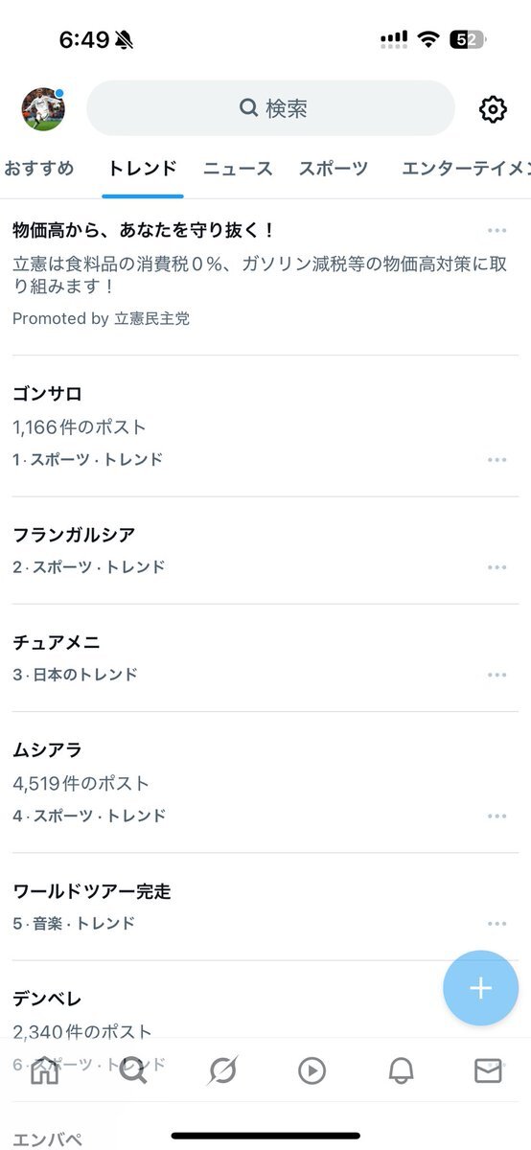
Task: Tap the blue compose plus button
Action: click(x=480, y=988)
